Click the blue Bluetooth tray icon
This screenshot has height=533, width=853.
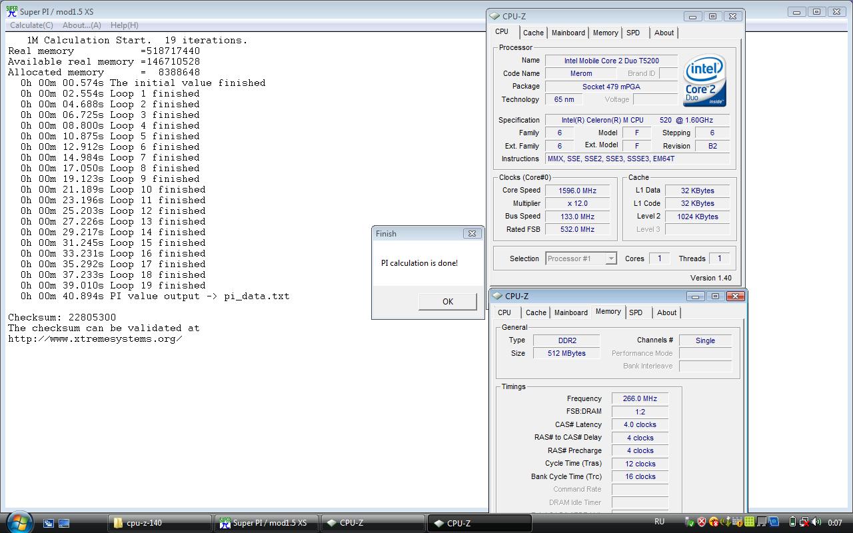pos(774,522)
